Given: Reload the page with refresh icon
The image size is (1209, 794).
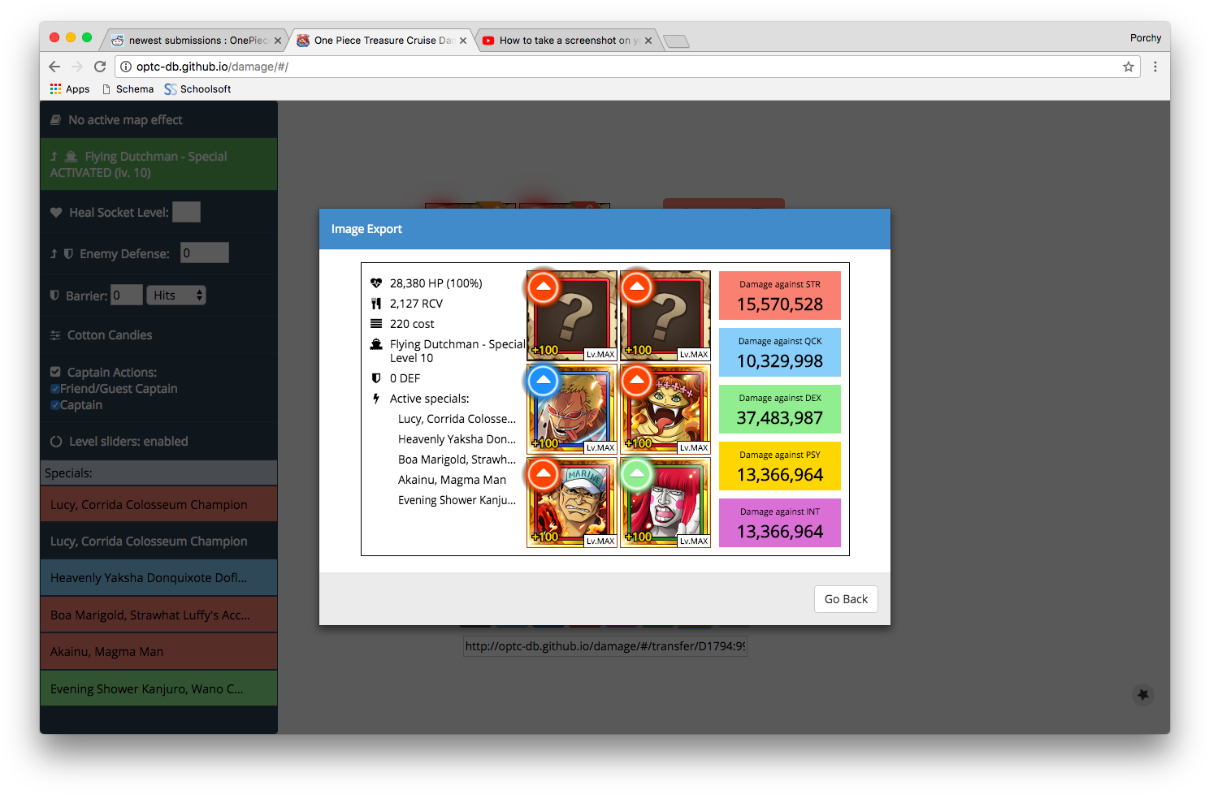Looking at the screenshot, I should coord(100,67).
